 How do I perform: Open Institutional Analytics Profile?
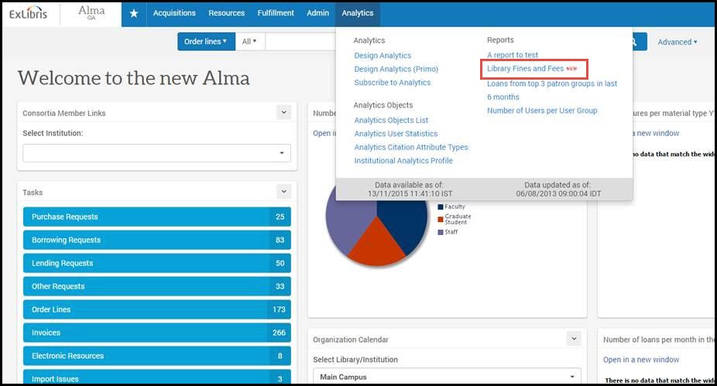[403, 160]
